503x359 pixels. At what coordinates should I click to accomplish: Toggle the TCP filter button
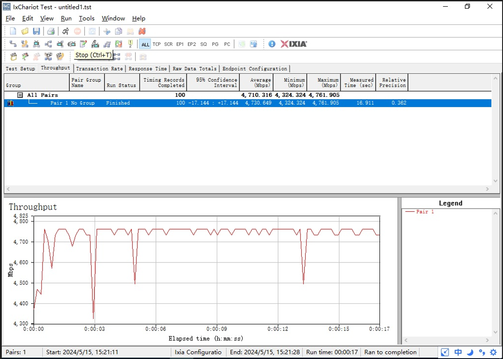click(156, 44)
